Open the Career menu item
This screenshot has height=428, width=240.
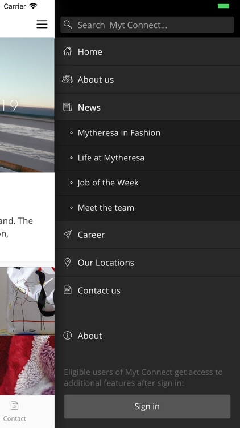(x=147, y=235)
